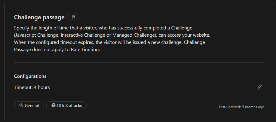The height and width of the screenshot is (122, 276).
Task: Click the word Specify starting the description
Action: pos(22,28)
